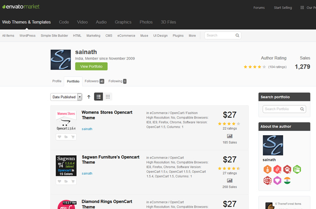Open the Date Published sort dropdown
316x209 pixels.
click(66, 97)
